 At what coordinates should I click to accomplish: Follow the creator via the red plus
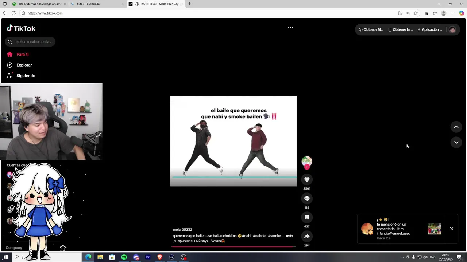[307, 167]
